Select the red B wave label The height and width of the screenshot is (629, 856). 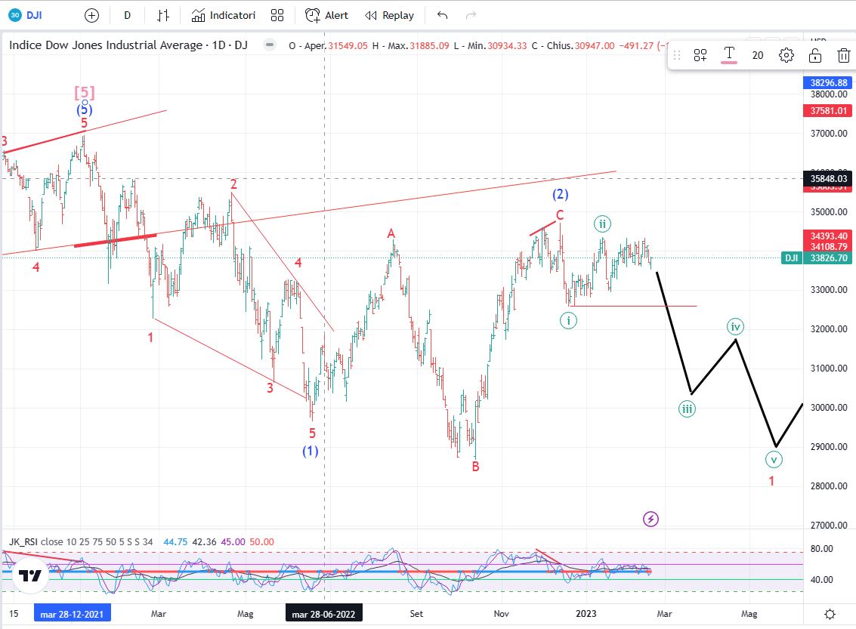point(475,467)
